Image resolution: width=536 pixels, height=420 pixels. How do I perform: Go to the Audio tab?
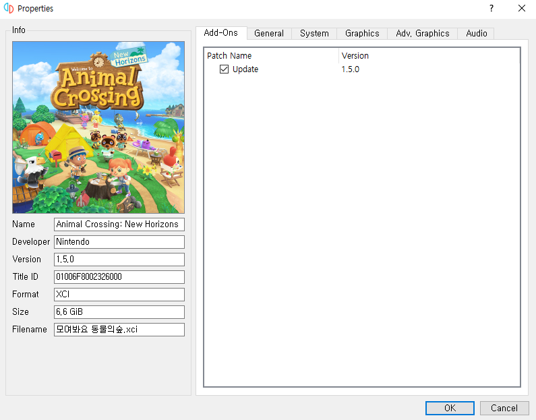tap(476, 34)
